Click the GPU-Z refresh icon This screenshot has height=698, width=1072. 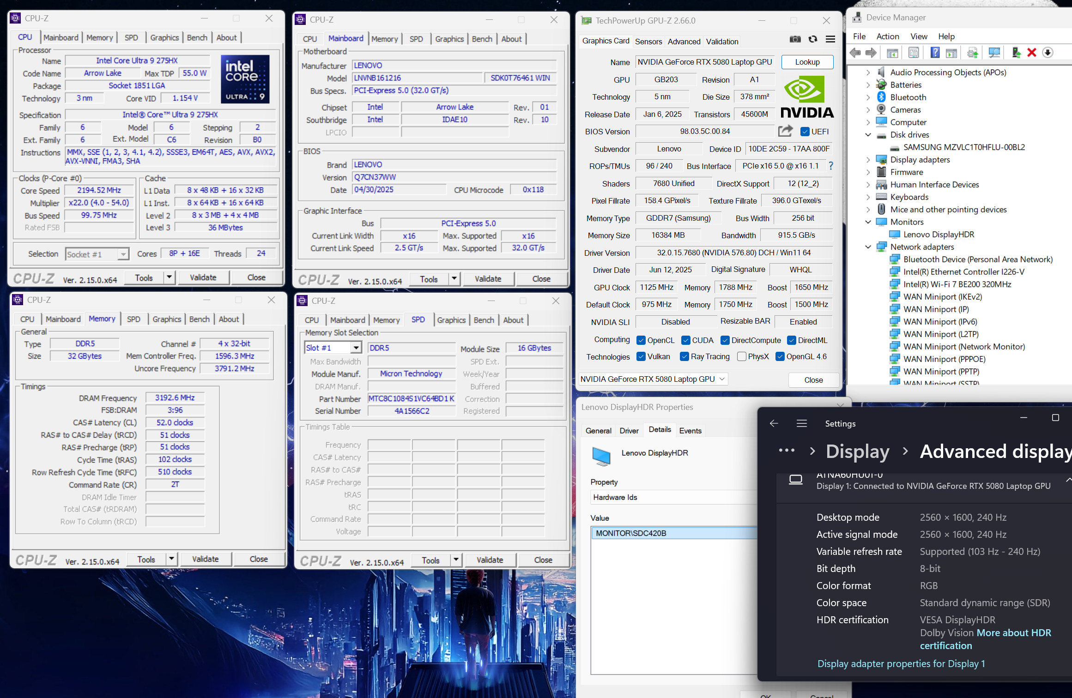(x=813, y=40)
